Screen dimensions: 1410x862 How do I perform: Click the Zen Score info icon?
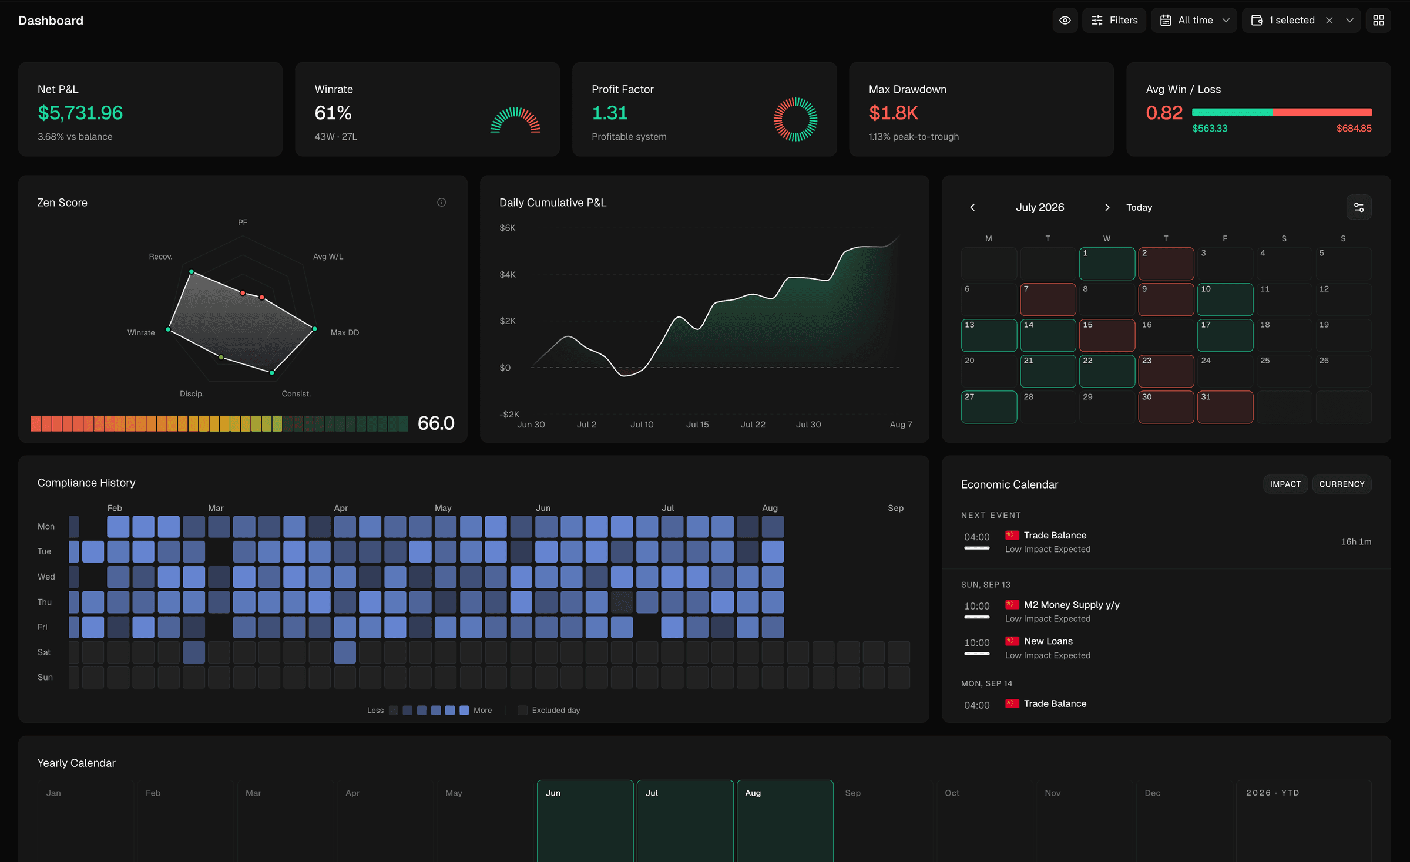[442, 203]
